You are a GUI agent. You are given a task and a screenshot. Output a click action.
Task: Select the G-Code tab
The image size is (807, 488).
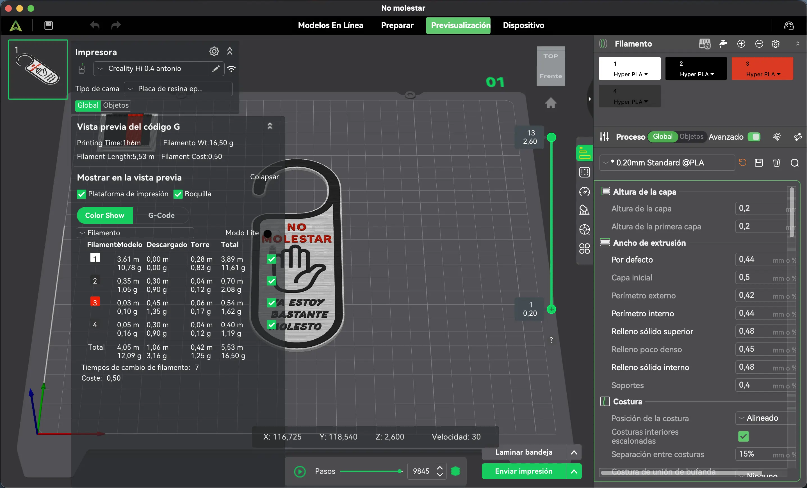click(161, 215)
